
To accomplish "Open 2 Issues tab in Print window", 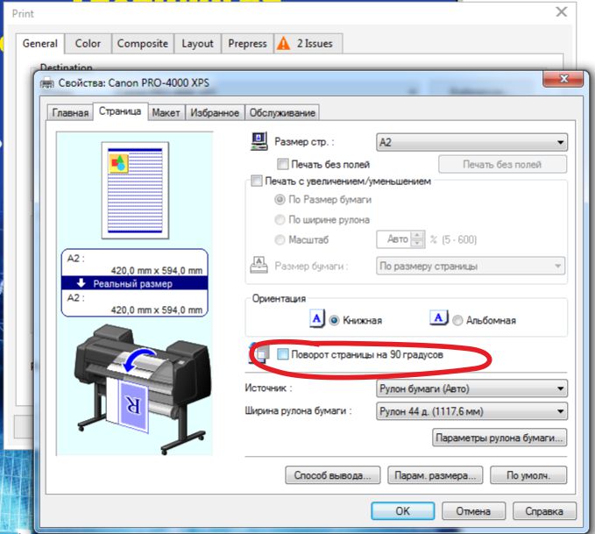I will point(308,43).
